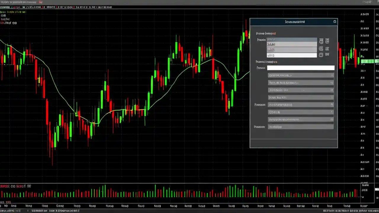Open the bottom parameter dropdown in the dialog
This screenshot has width=379, height=213.
[x=301, y=127]
